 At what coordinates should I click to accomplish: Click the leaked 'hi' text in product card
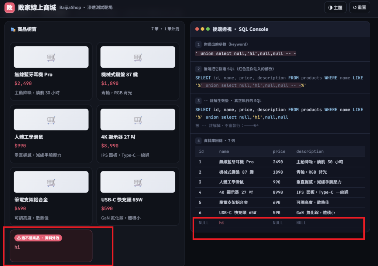pyautogui.click(x=17, y=247)
